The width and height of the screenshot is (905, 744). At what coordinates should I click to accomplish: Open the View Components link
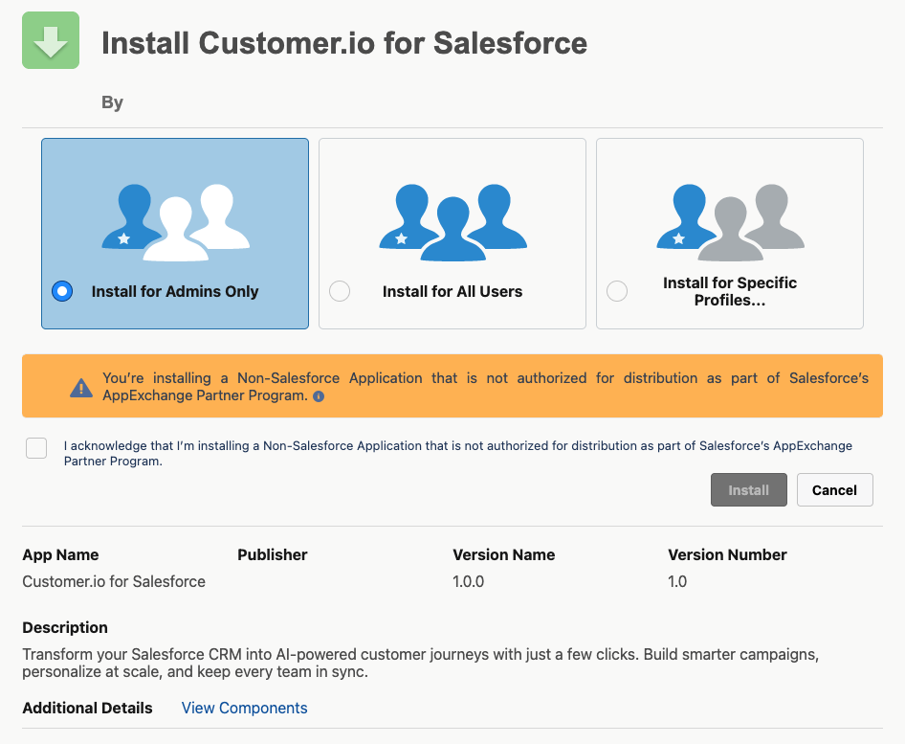coord(244,709)
